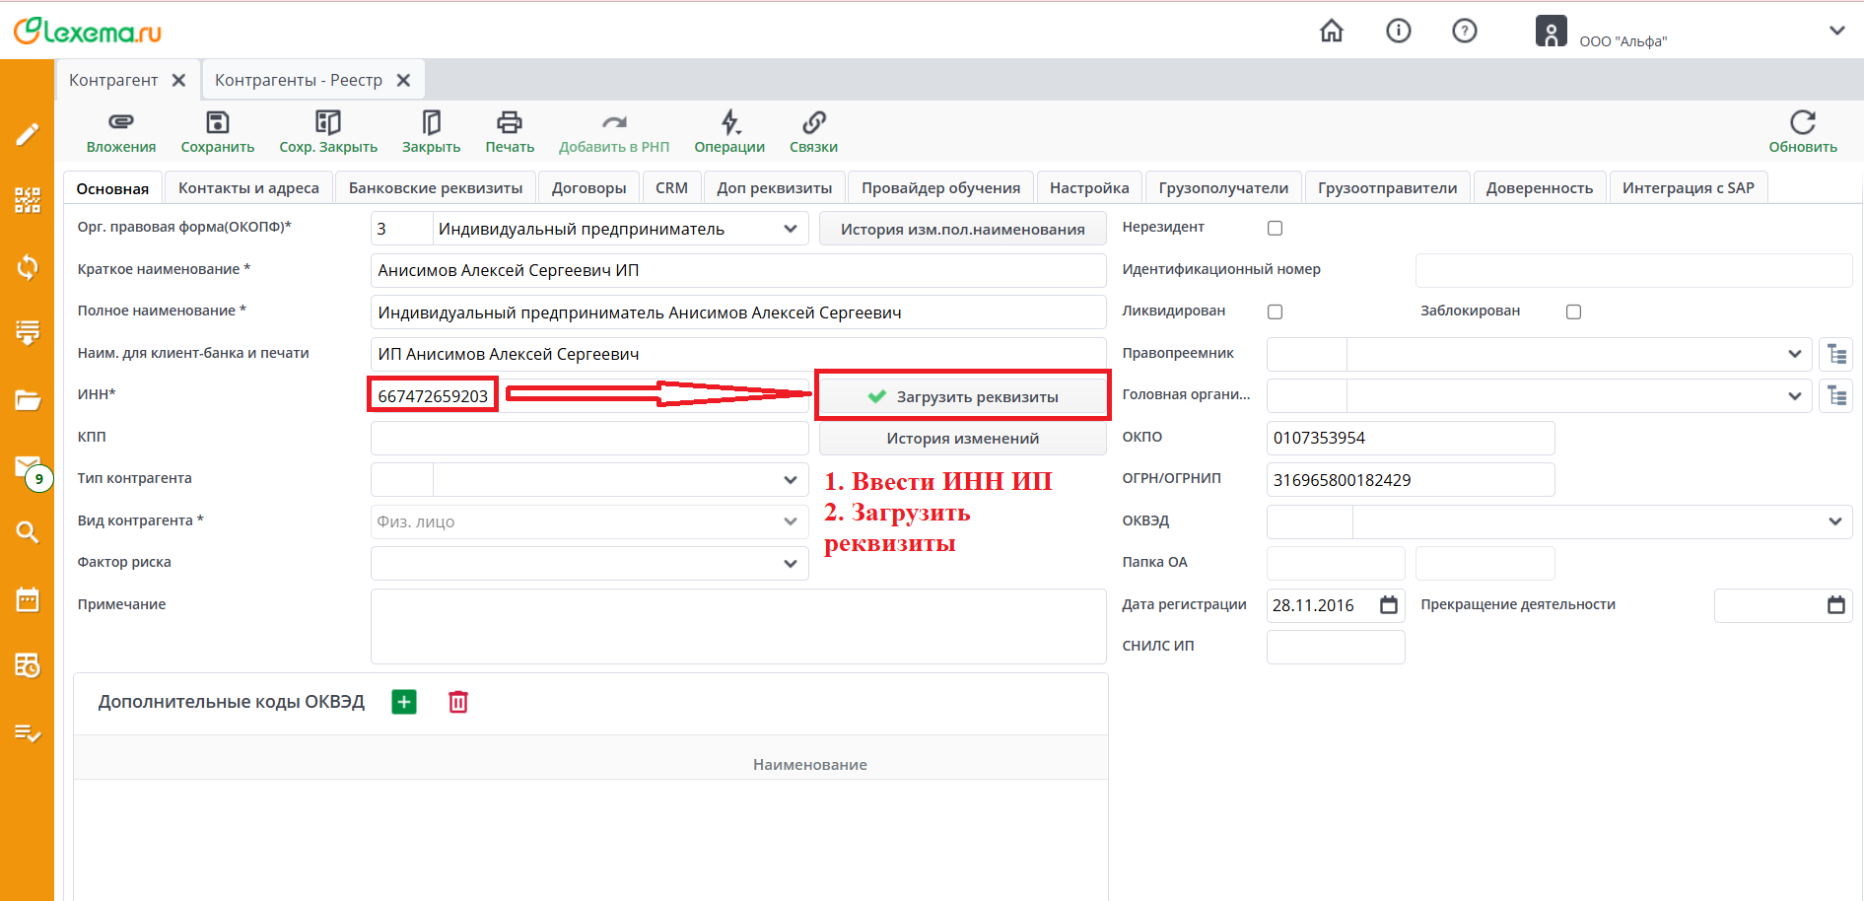
Task: Click the Обновить refresh icon
Action: click(1802, 122)
